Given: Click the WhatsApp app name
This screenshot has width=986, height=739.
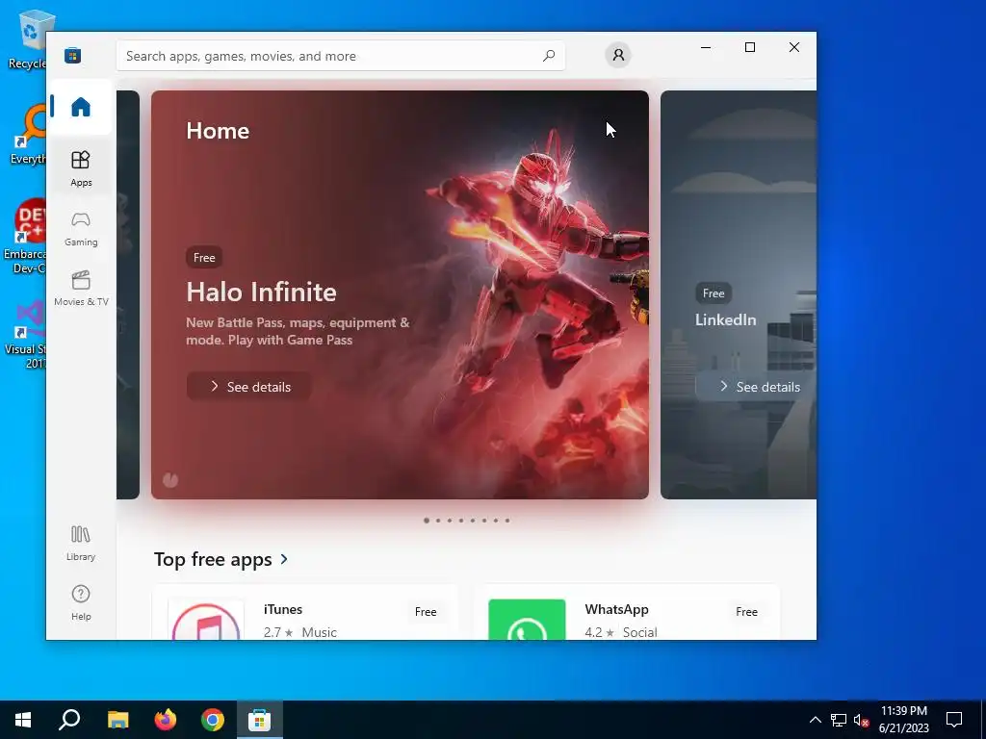Looking at the screenshot, I should click(x=616, y=609).
